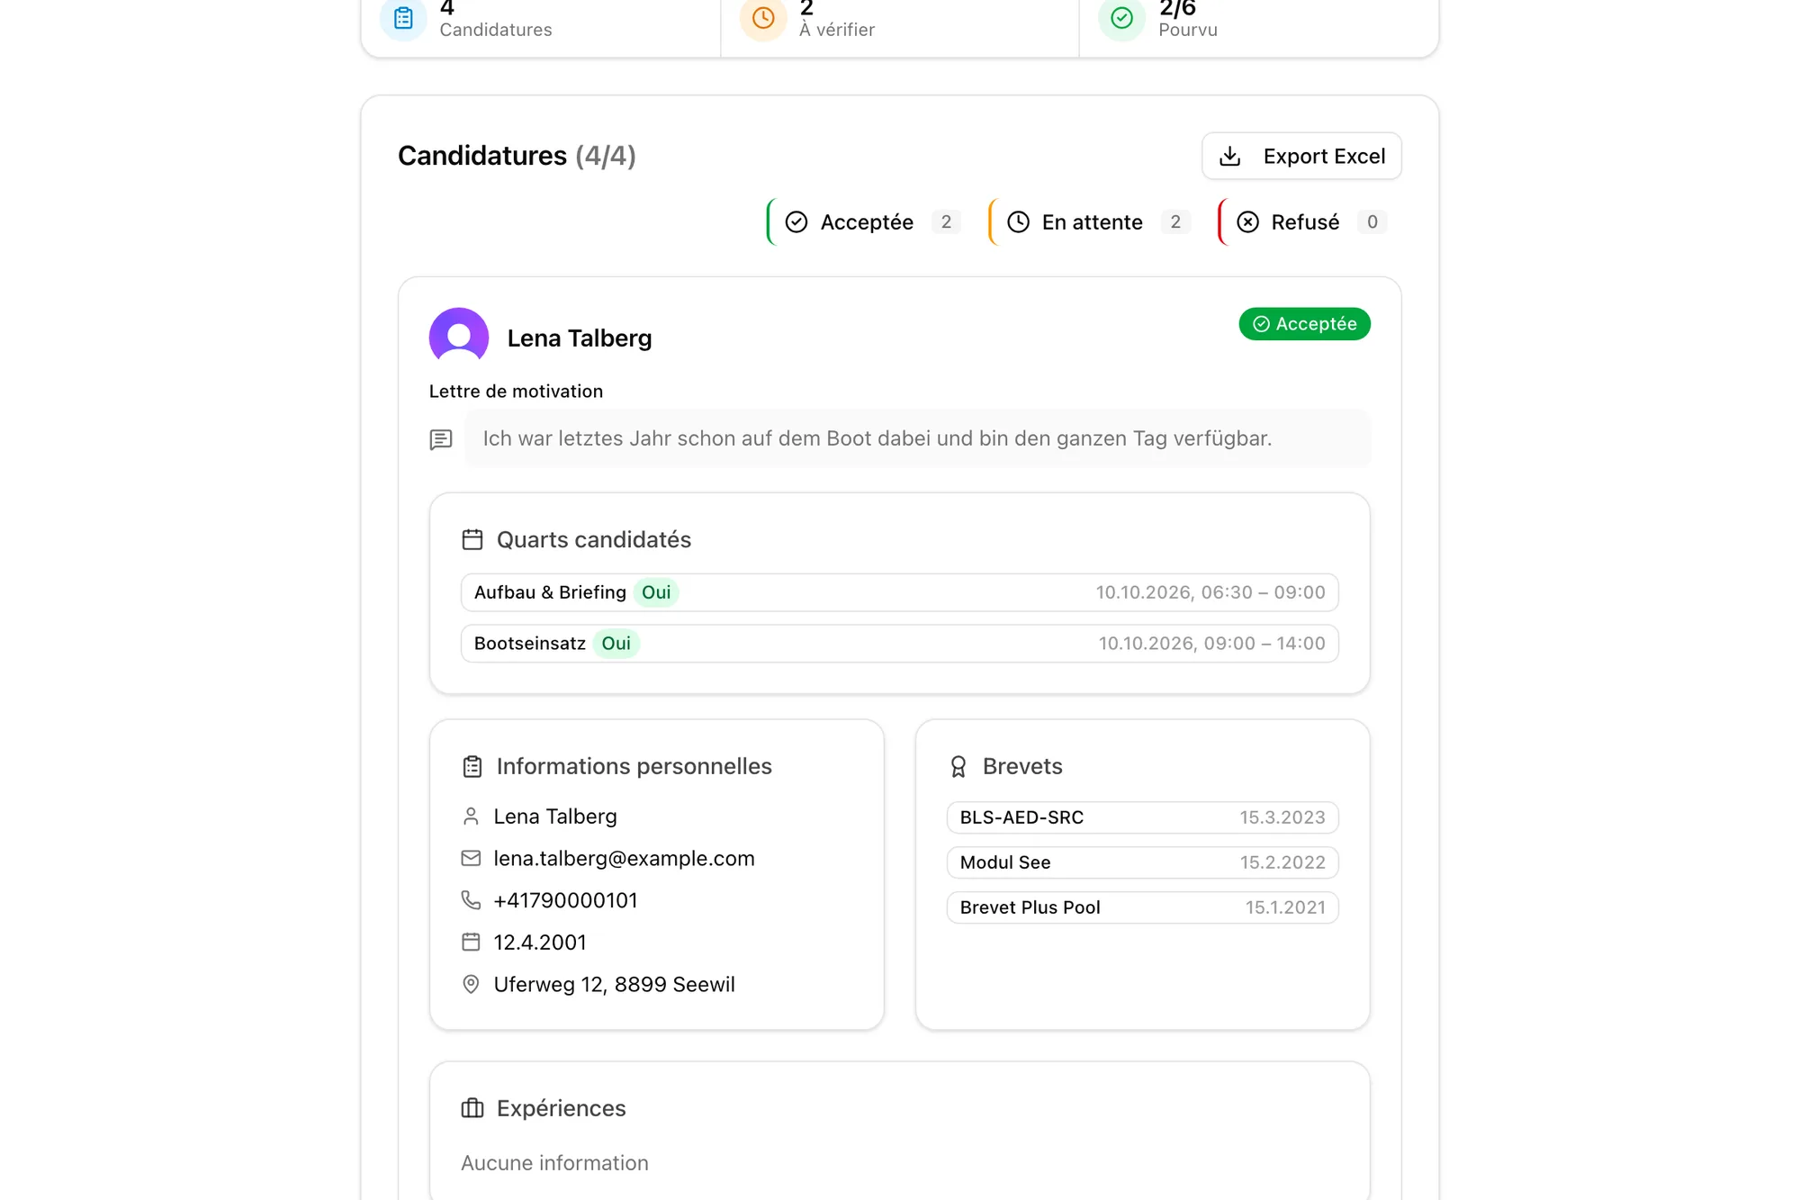Click the Aucune information text under Expériences

(x=555, y=1163)
